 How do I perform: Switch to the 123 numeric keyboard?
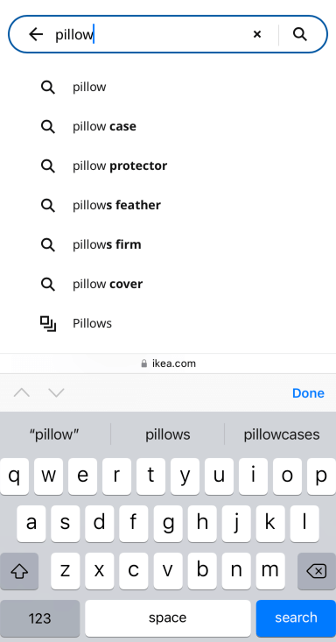tap(39, 617)
